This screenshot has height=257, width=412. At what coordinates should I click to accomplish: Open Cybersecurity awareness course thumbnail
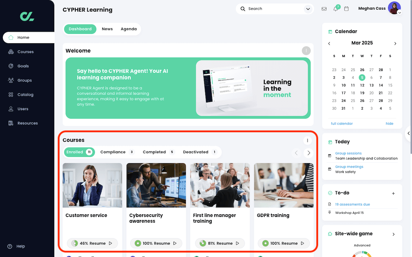(x=156, y=185)
